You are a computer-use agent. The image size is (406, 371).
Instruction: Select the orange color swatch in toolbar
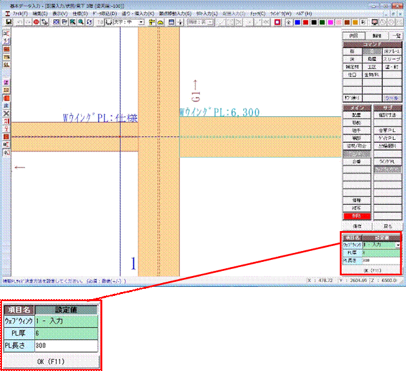pos(355,22)
